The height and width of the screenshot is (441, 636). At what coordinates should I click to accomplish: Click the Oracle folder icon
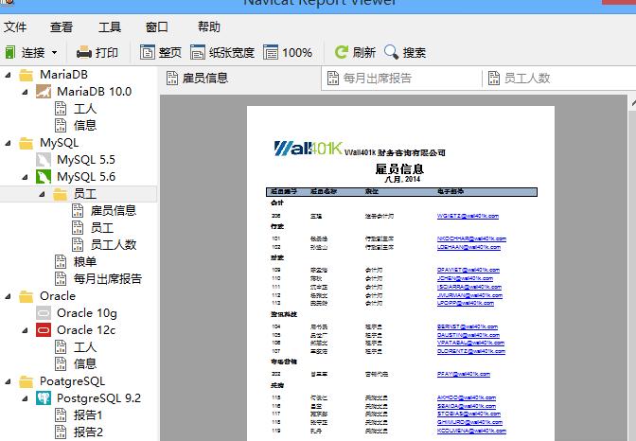(x=26, y=296)
